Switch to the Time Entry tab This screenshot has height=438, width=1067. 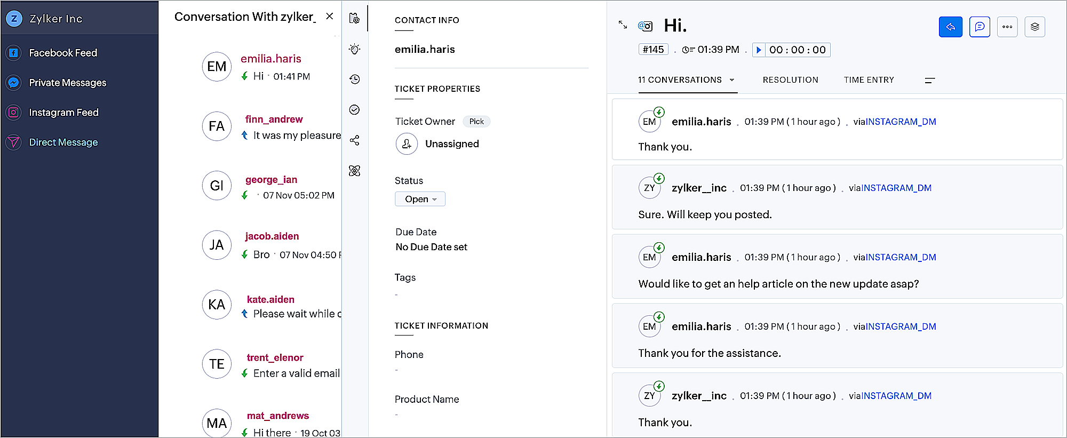869,80
